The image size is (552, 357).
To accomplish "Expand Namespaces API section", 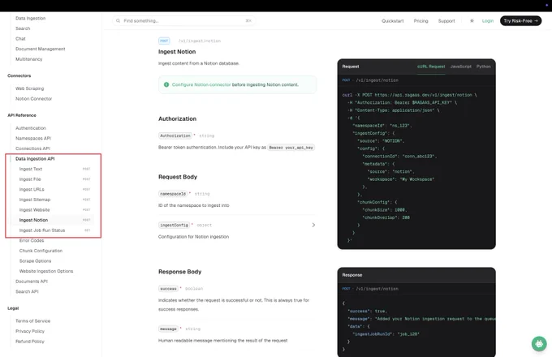I will coord(33,138).
